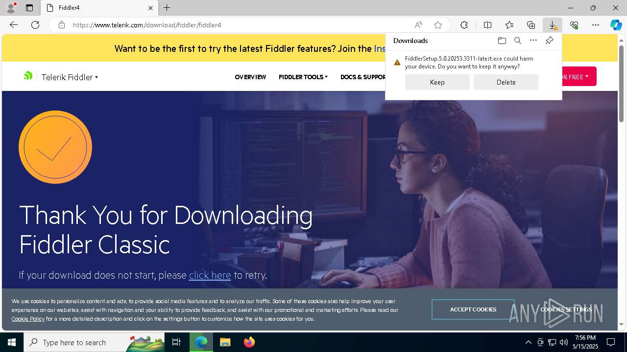View site information lock icon
627x352 pixels.
coord(62,25)
